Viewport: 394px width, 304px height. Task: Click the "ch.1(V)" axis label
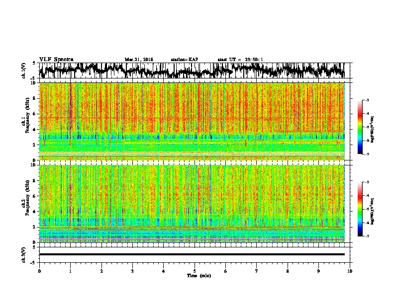pos(24,71)
